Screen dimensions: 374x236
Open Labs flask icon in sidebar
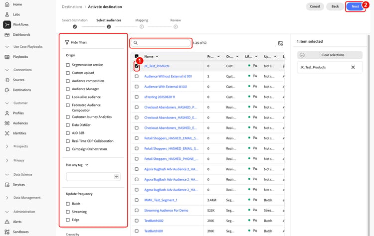[7, 14]
